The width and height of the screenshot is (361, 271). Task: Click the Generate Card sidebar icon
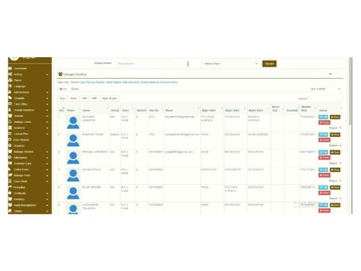(10, 163)
